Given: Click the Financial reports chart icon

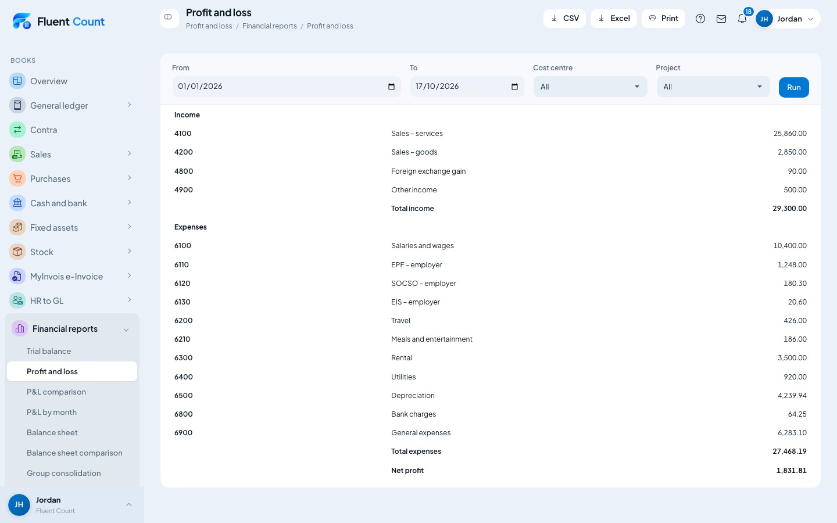Looking at the screenshot, I should tap(20, 328).
